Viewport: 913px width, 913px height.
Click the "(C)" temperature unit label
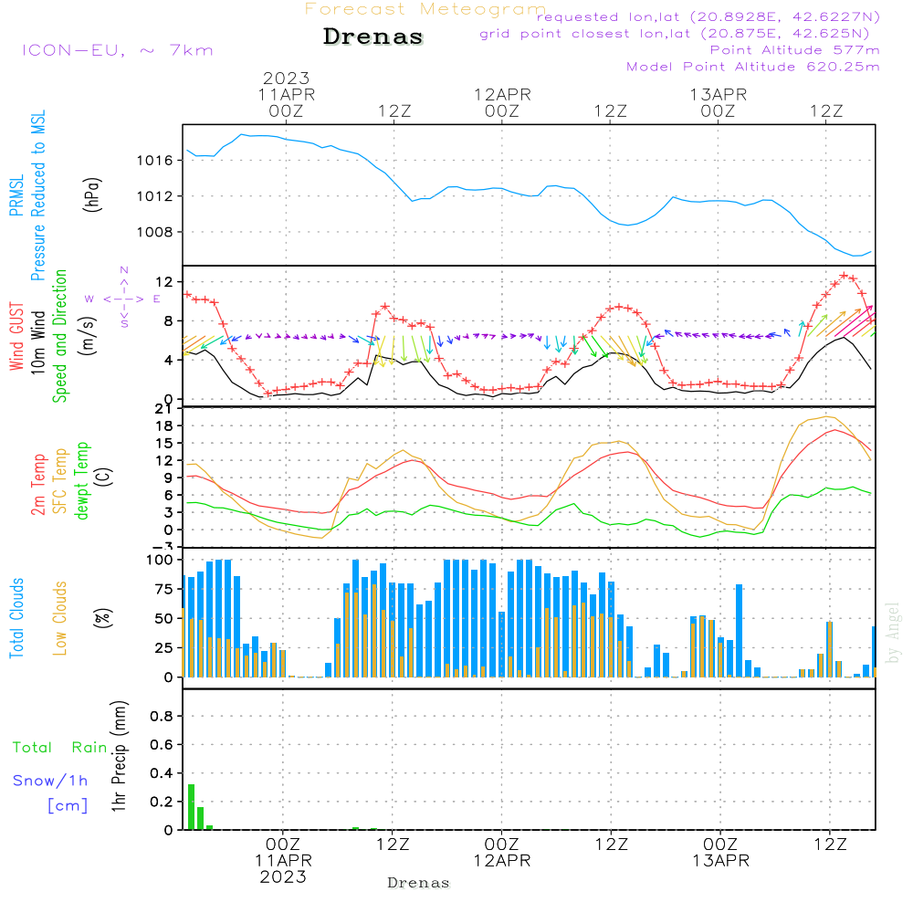104,477
